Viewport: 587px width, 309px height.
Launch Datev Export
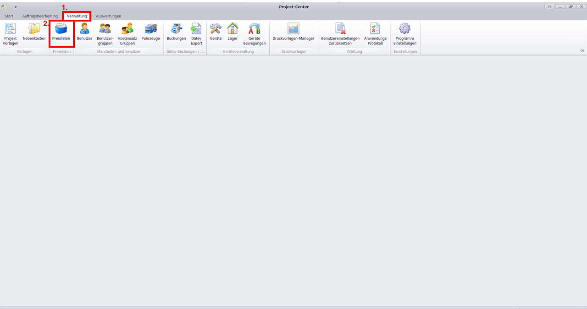point(196,34)
